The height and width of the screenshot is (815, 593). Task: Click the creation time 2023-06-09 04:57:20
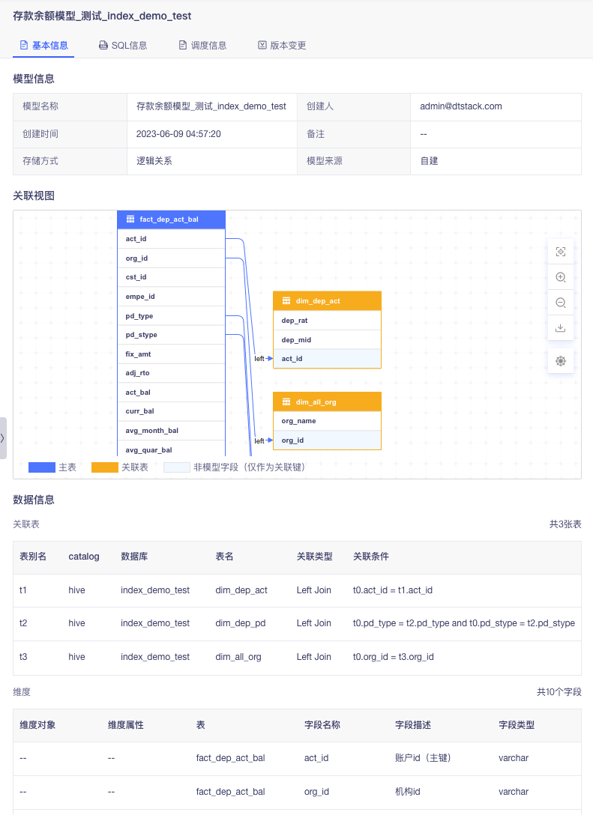[x=178, y=133]
